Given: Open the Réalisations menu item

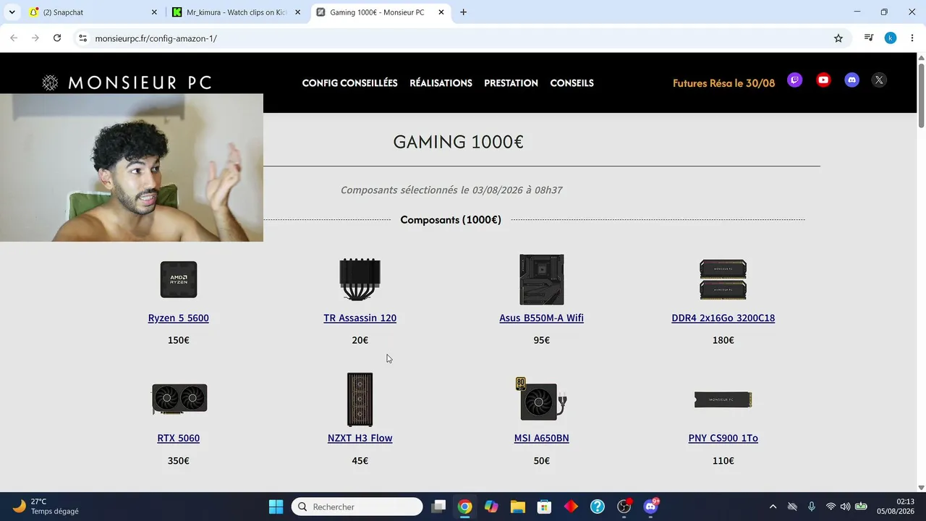Looking at the screenshot, I should 441,83.
